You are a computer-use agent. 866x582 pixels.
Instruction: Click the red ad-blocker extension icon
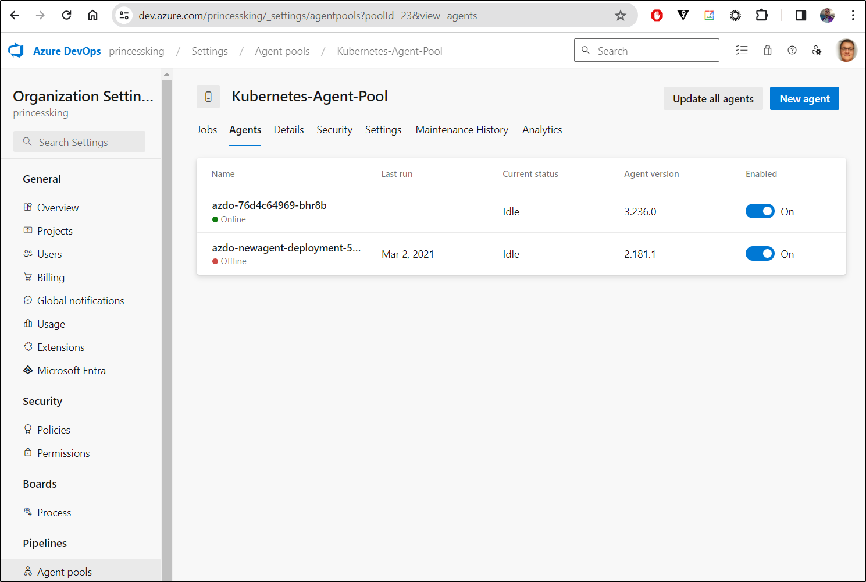pos(657,15)
